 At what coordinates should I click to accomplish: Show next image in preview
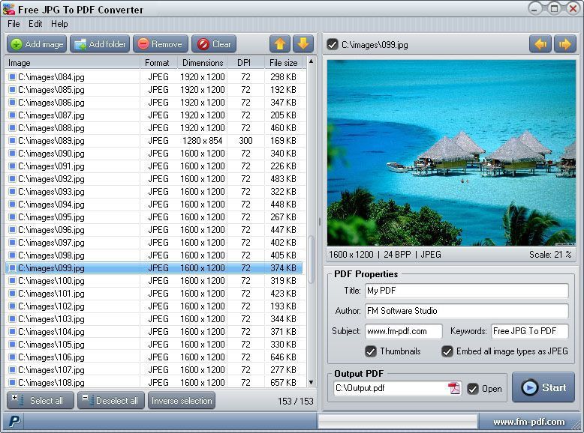click(x=564, y=44)
